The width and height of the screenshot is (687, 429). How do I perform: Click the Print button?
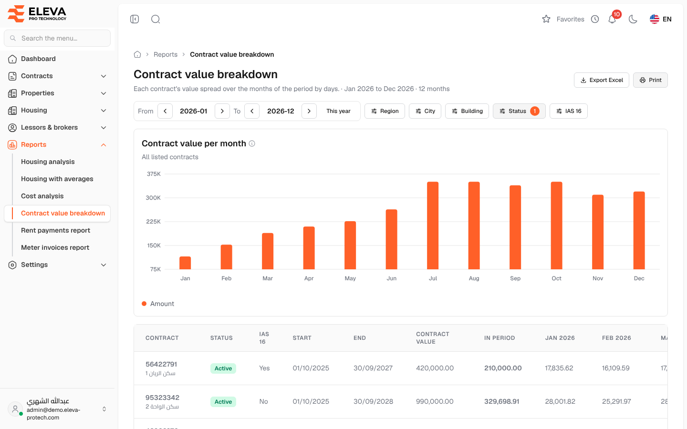pos(650,80)
